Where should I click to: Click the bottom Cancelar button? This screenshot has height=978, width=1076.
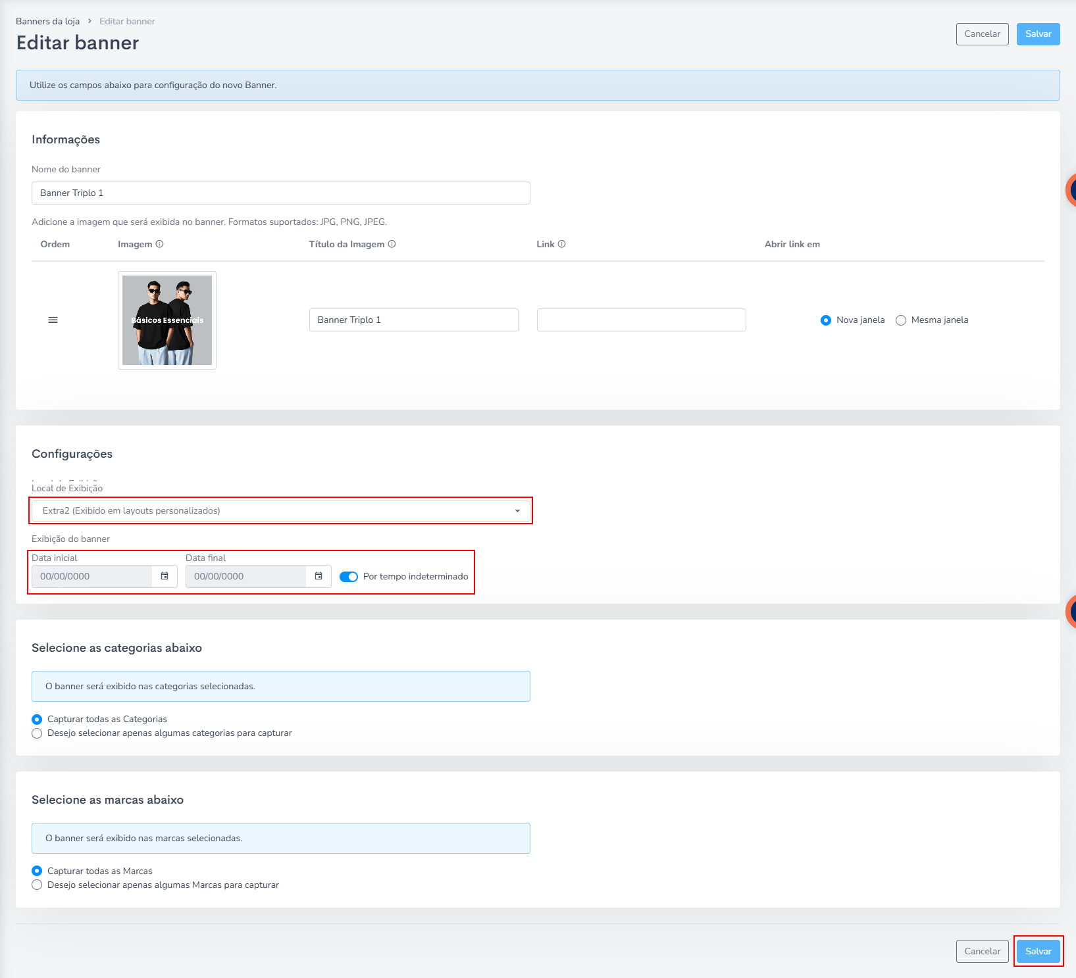[982, 951]
